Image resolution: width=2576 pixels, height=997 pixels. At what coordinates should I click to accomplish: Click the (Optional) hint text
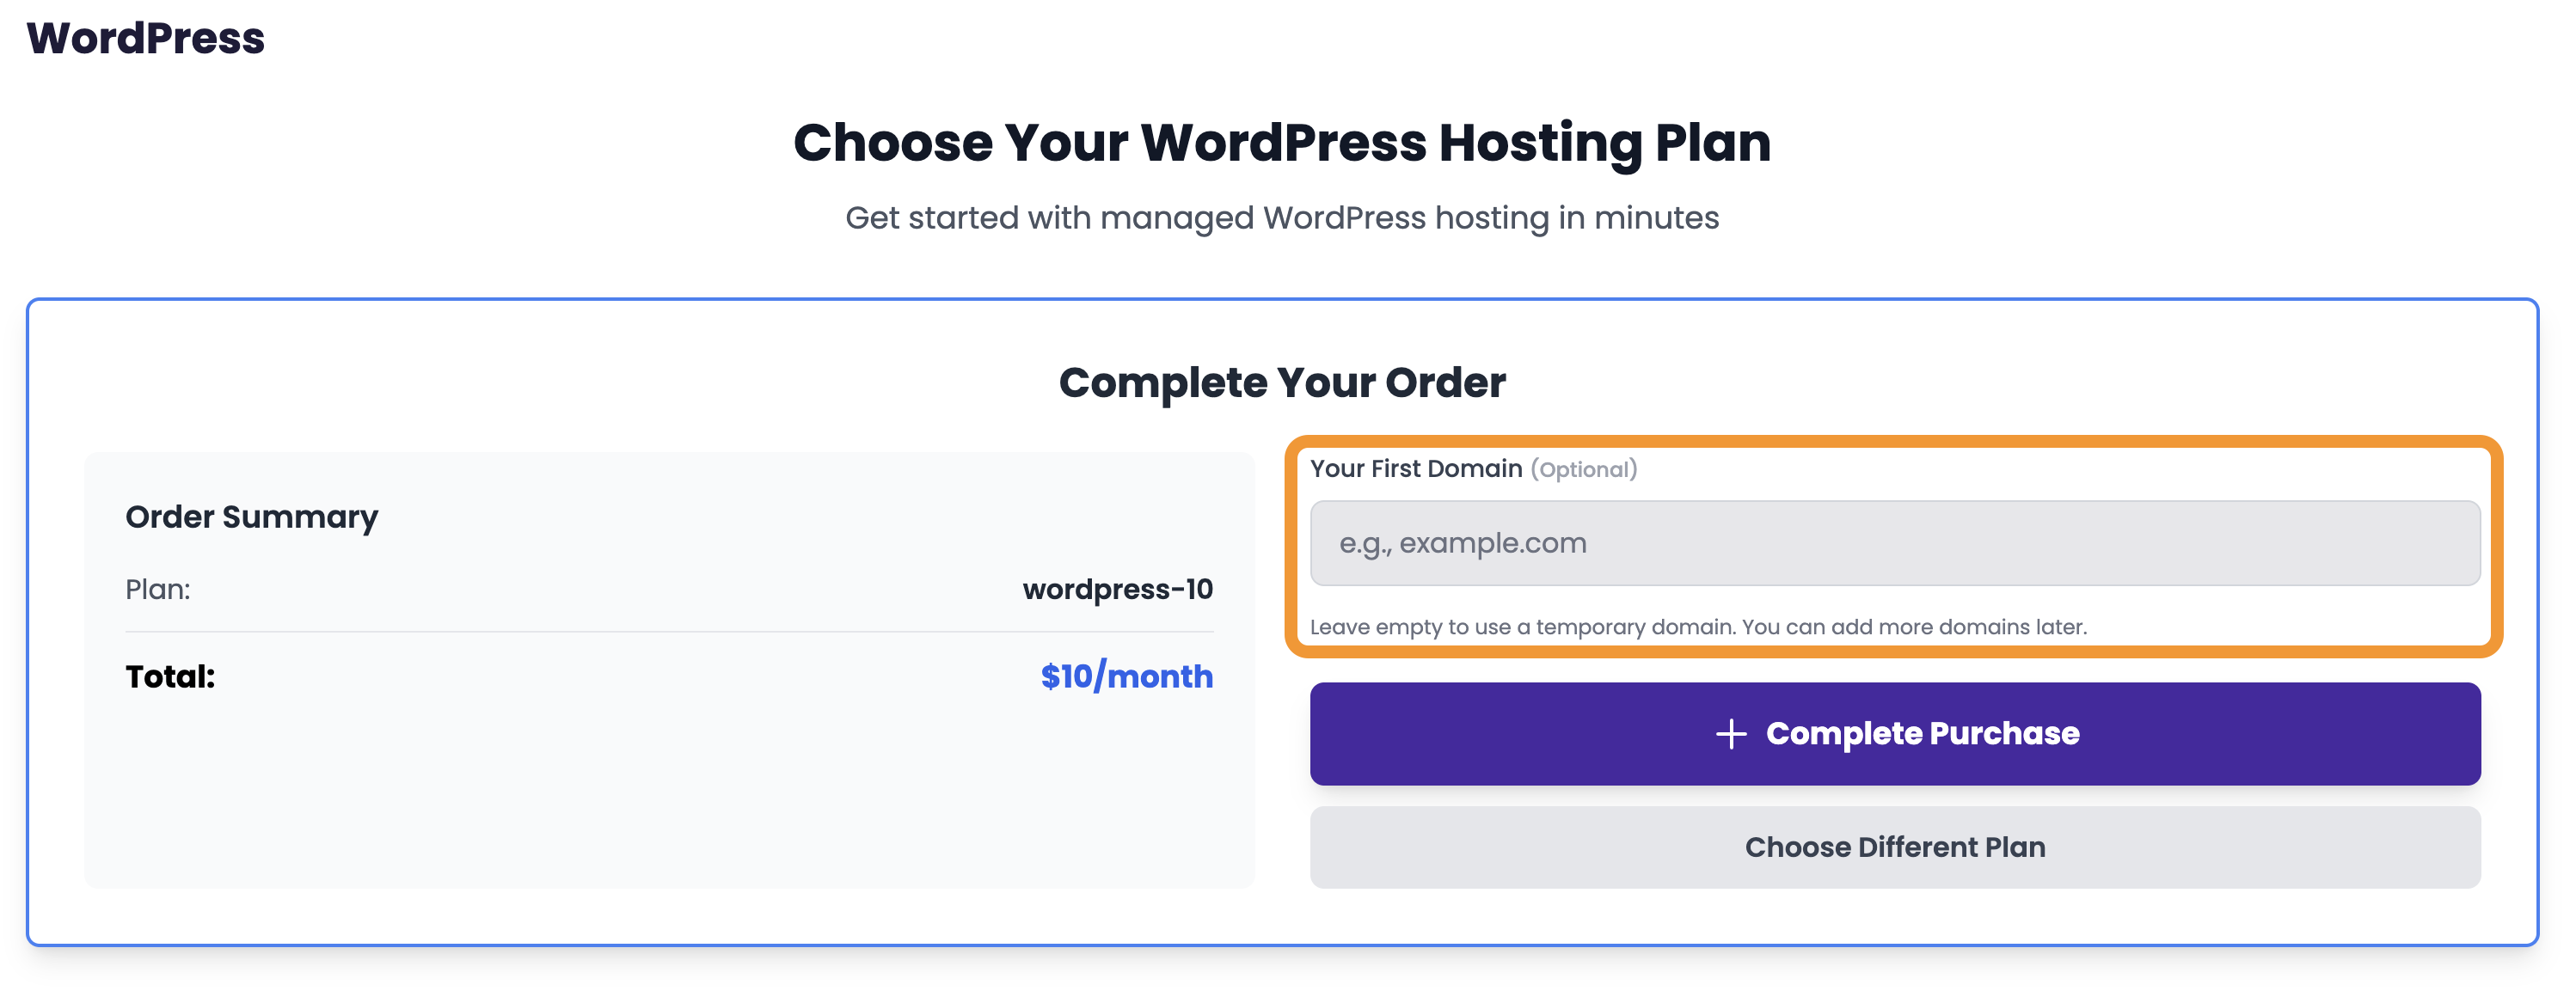(x=1583, y=470)
